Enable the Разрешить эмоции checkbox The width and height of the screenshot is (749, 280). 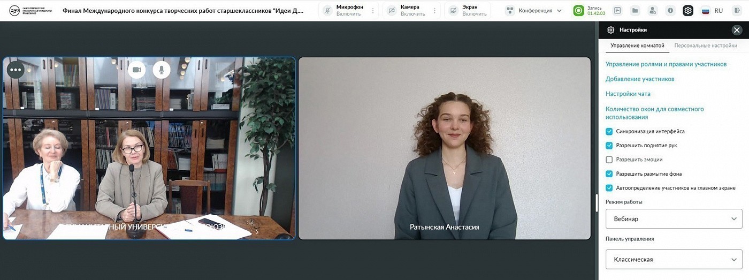point(609,160)
